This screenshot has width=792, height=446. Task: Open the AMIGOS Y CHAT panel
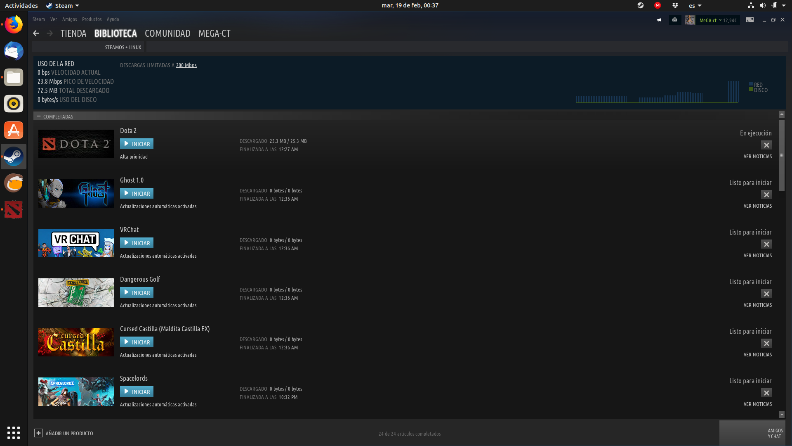pyautogui.click(x=752, y=433)
